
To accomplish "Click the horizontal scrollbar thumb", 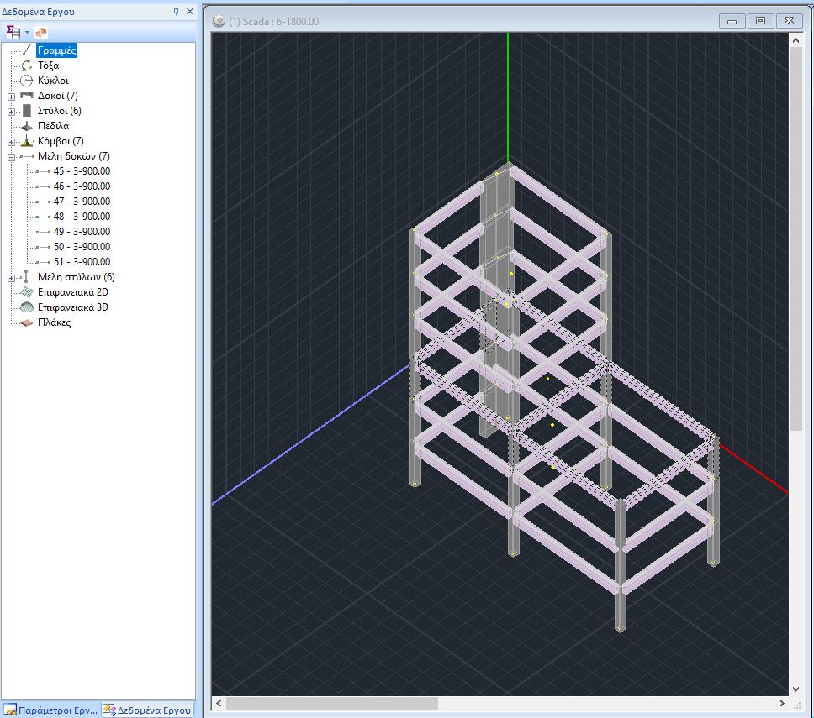I will point(332,704).
